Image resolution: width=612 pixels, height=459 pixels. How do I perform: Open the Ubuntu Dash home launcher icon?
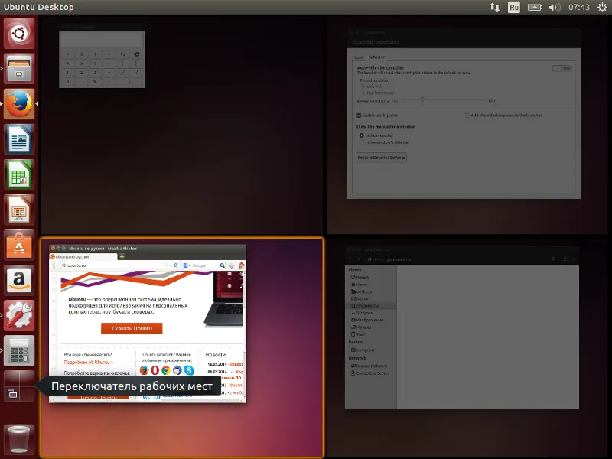point(19,34)
